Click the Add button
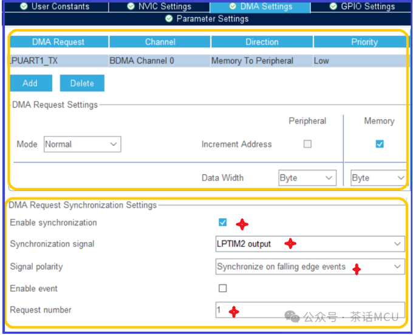Screen dimensions: 413x335 click(x=30, y=83)
